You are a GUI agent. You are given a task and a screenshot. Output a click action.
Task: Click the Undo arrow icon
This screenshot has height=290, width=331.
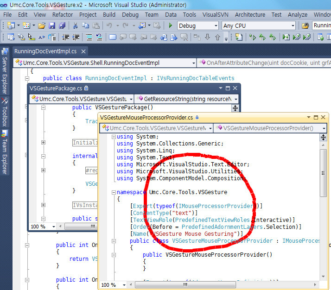[x=109, y=25]
